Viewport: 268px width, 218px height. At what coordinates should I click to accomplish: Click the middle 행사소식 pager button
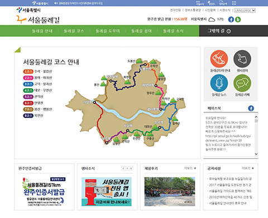[127, 168]
